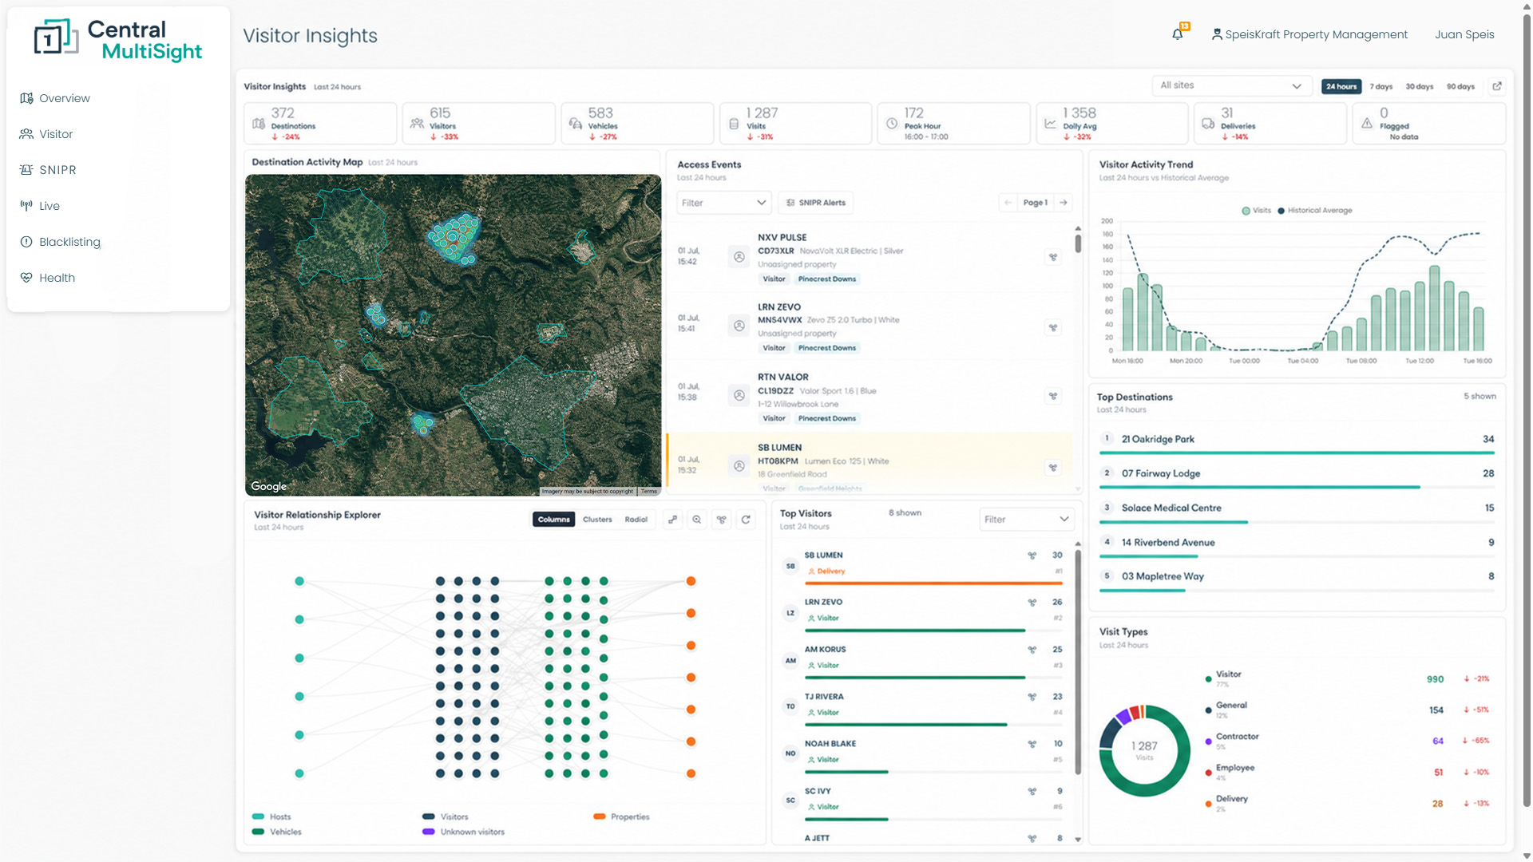This screenshot has width=1533, height=862.
Task: Open Overview in sidebar
Action: 55,98
